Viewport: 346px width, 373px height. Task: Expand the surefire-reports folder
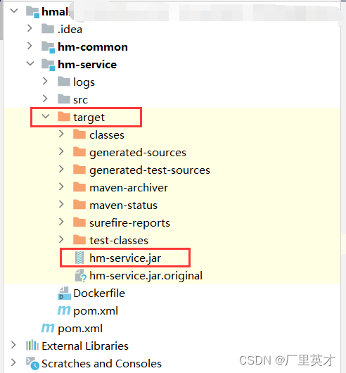61,222
